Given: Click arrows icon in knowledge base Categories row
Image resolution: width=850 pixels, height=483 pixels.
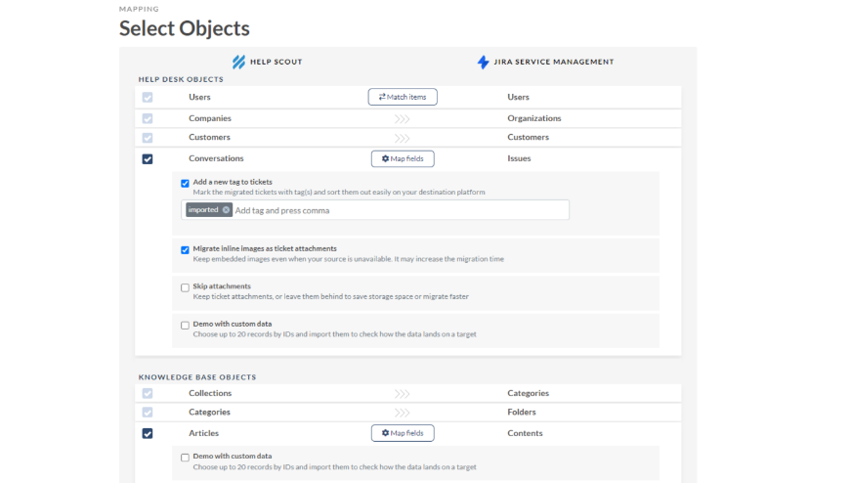Looking at the screenshot, I should (402, 413).
